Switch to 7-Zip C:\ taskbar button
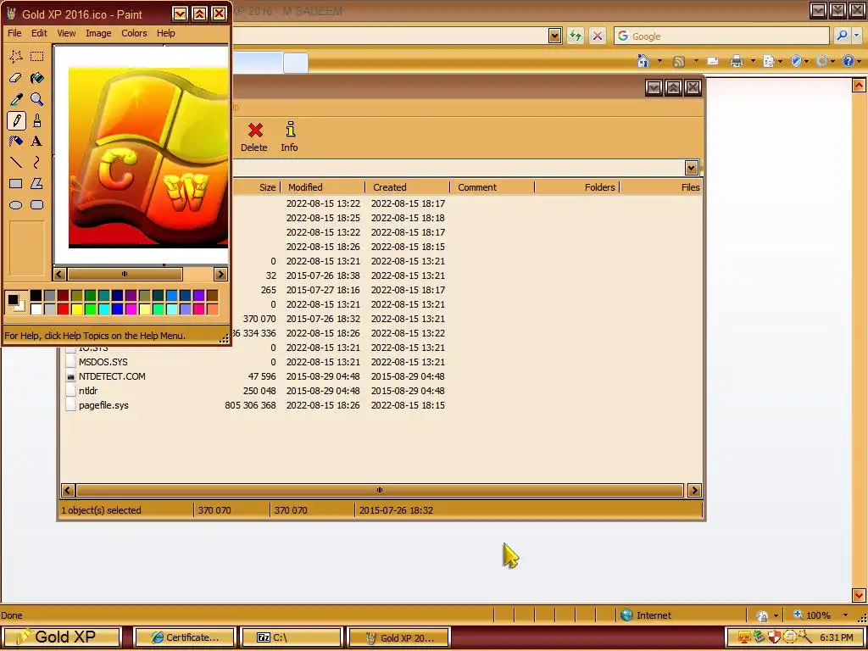 click(x=292, y=637)
